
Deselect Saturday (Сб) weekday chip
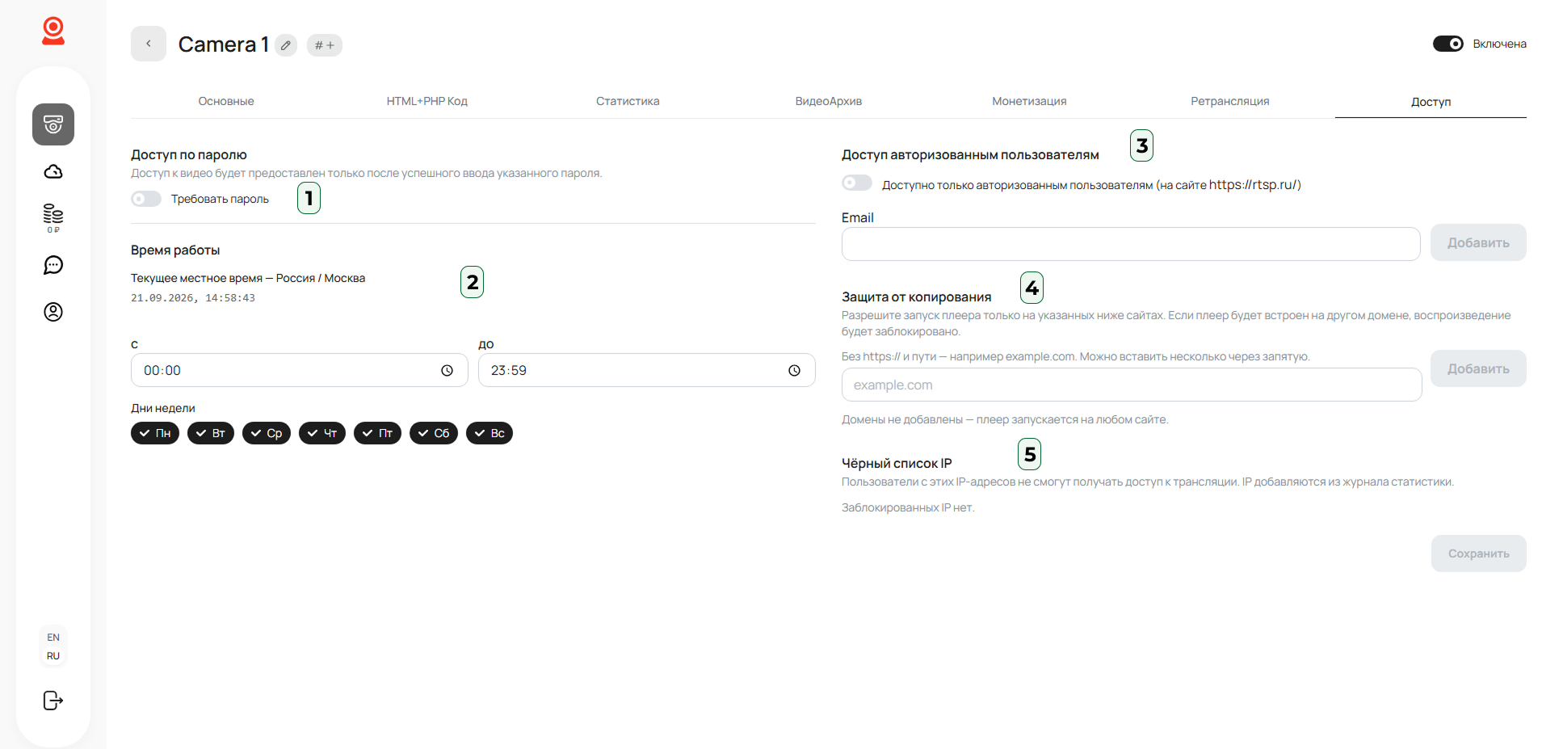point(434,433)
